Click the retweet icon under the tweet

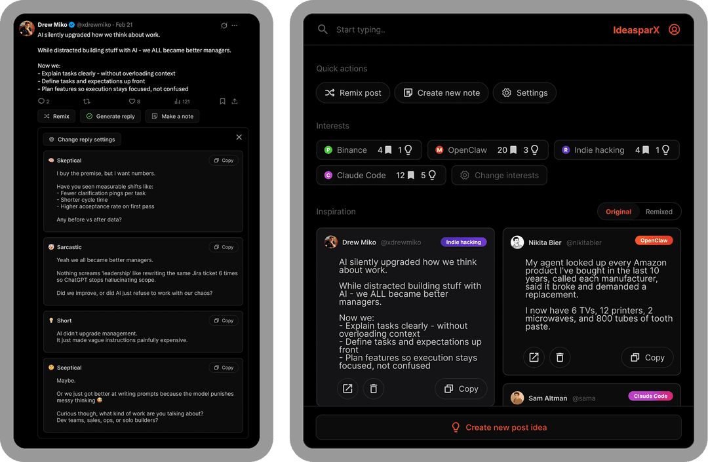[87, 102]
